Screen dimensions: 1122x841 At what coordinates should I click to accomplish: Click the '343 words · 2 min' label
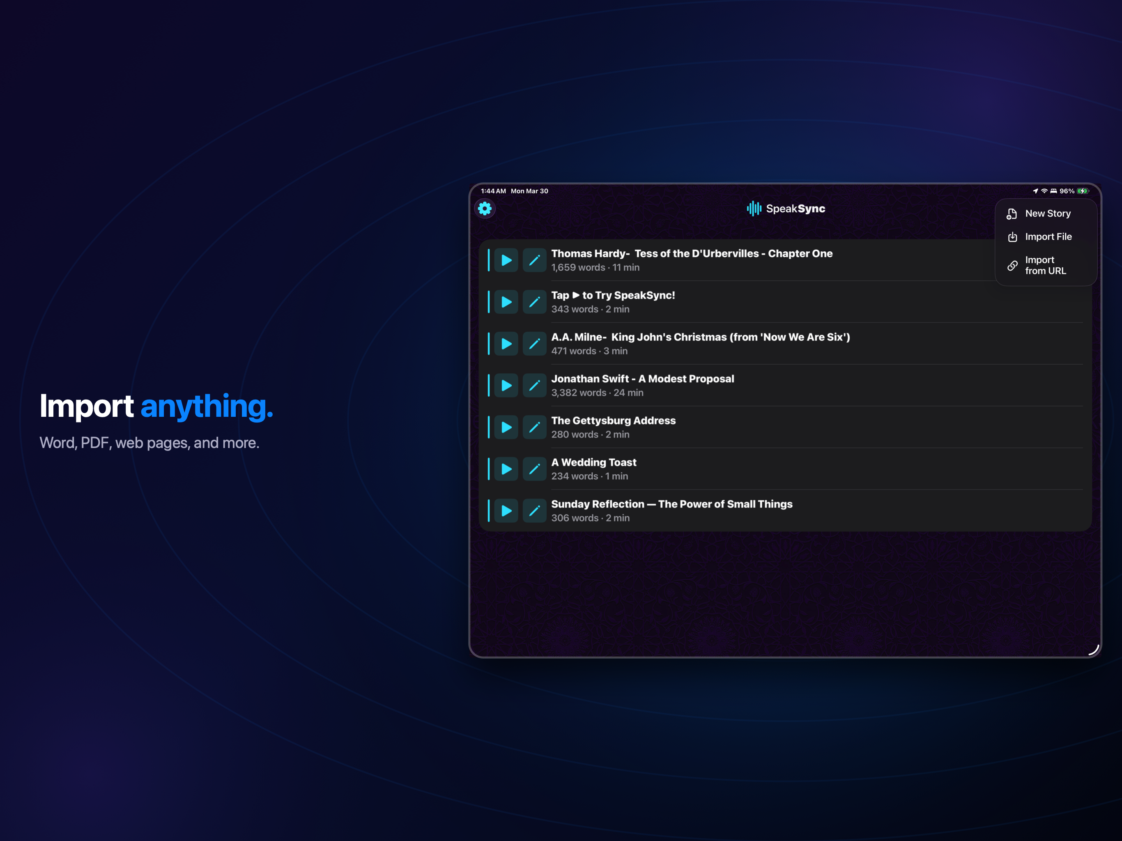[590, 309]
